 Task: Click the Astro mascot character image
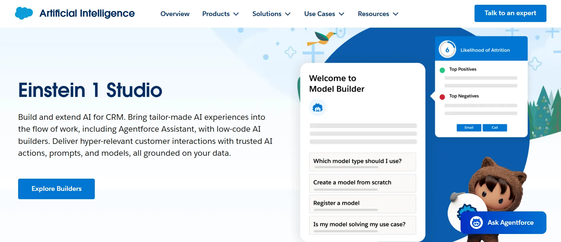pos(494,190)
